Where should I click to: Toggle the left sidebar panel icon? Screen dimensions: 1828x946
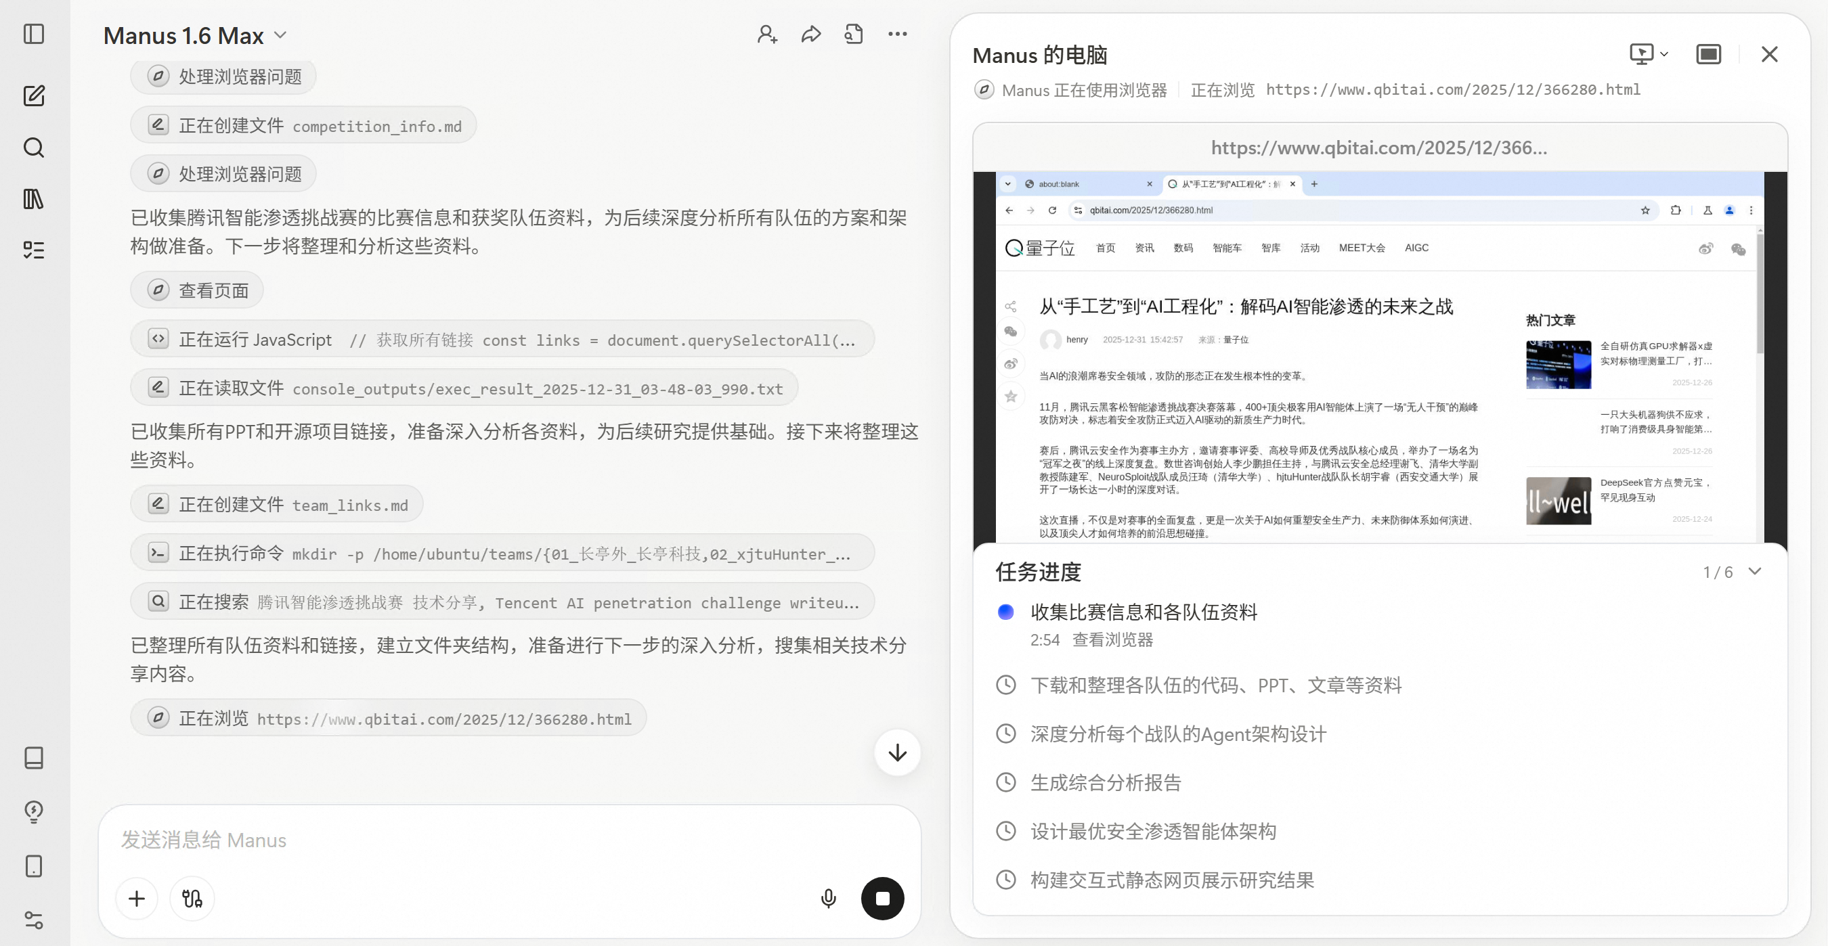pyautogui.click(x=33, y=34)
